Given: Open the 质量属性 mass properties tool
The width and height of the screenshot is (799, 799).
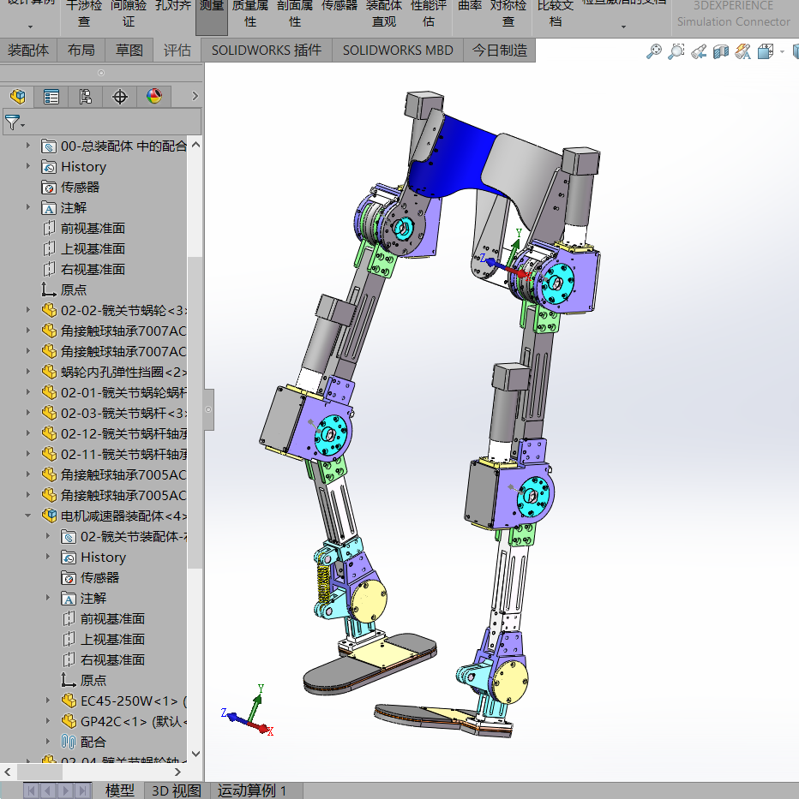Looking at the screenshot, I should (249, 11).
